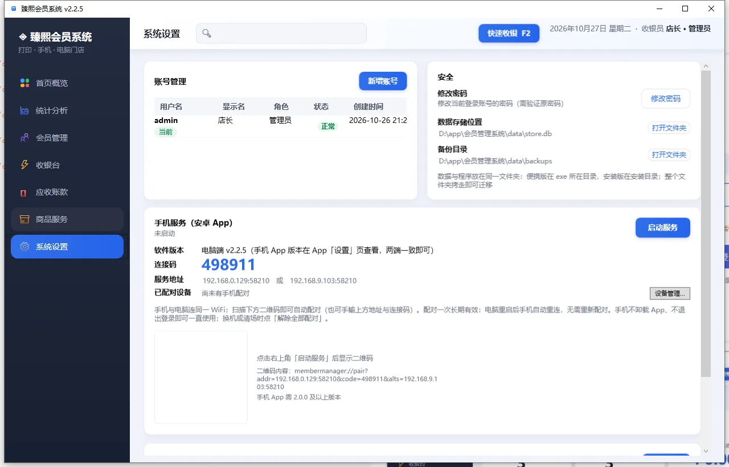This screenshot has width=729, height=467.
Task: Focus the top search input field
Action: click(281, 34)
